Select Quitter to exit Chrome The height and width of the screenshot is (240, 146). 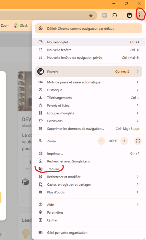click(x=88, y=220)
